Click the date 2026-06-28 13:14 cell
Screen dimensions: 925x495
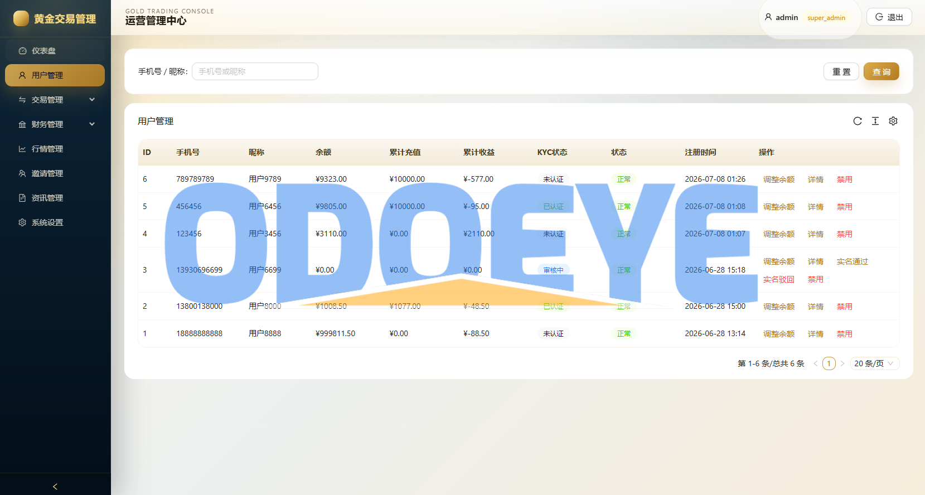tap(715, 333)
